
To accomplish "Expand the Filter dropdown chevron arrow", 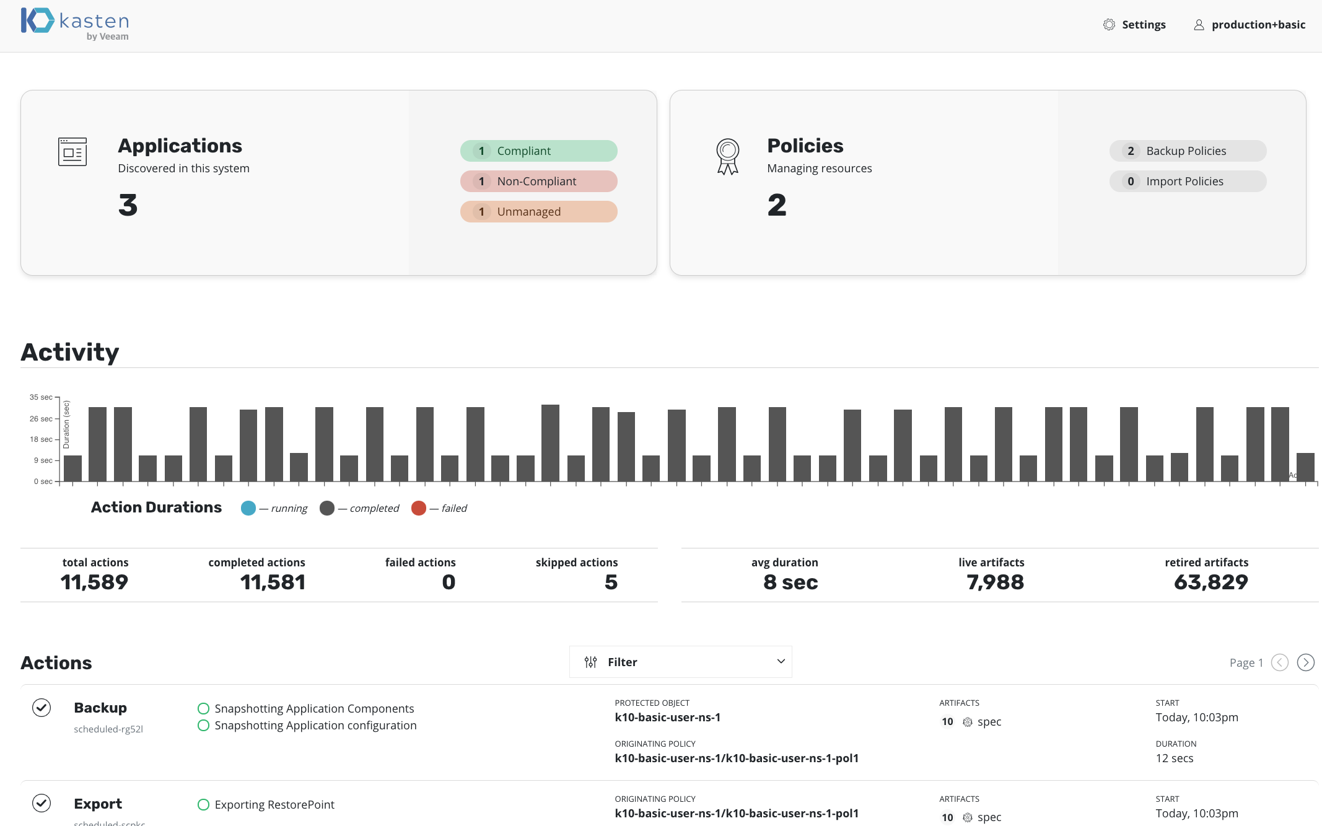I will click(x=781, y=662).
